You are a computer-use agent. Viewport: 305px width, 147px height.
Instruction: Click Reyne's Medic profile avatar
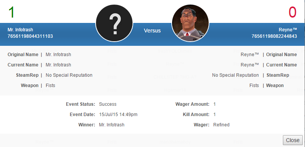pyautogui.click(x=190, y=23)
